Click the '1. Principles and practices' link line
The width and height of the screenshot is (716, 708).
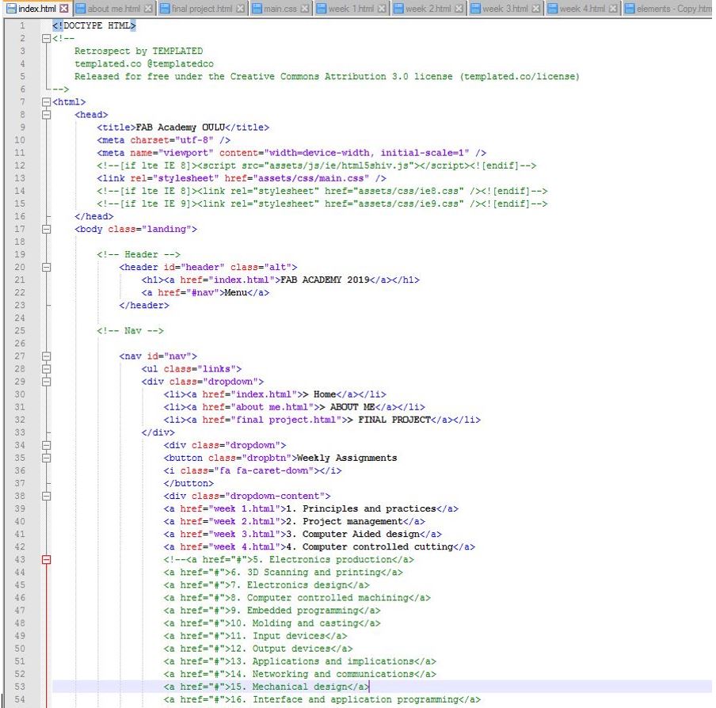point(311,508)
